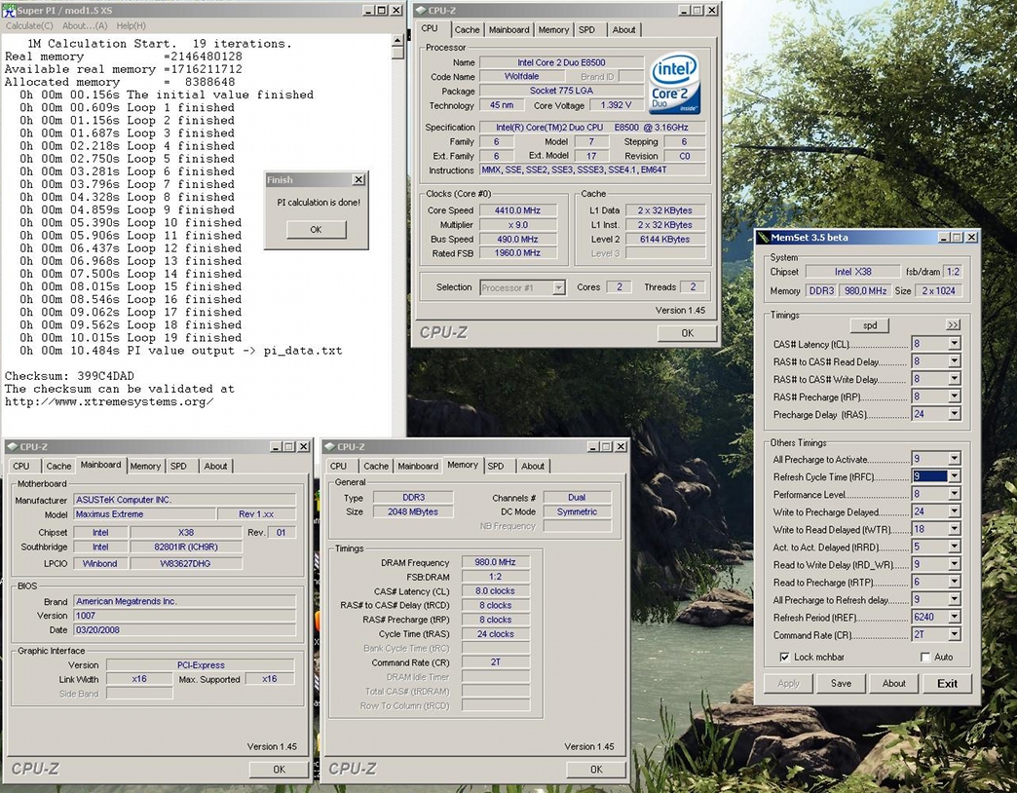Switch to the Cache tab in top CPU-Z
The height and width of the screenshot is (793, 1017).
click(467, 29)
